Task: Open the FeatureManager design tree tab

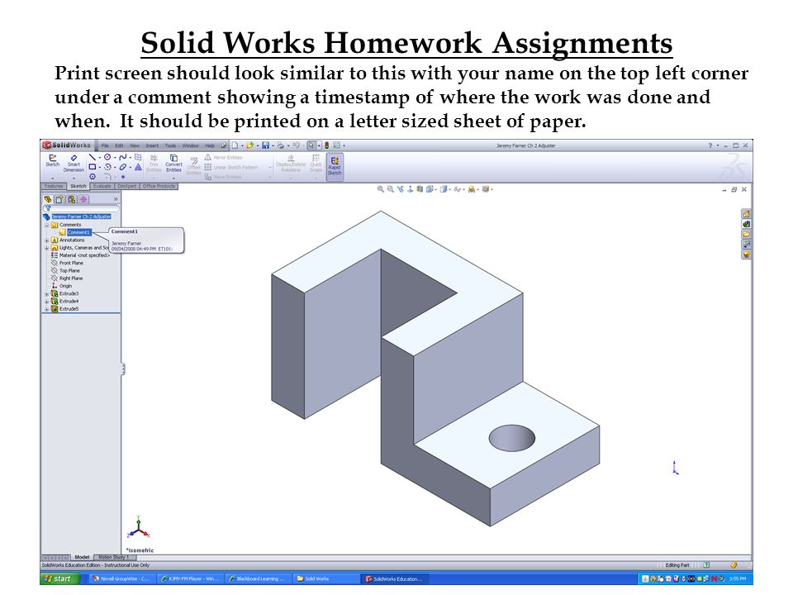Action: [48, 199]
